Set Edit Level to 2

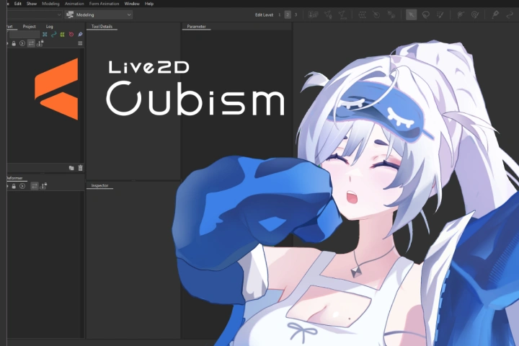click(288, 14)
